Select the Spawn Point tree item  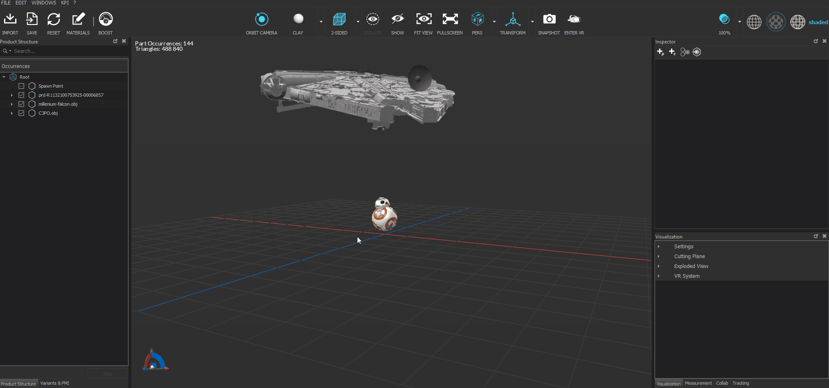(x=51, y=86)
